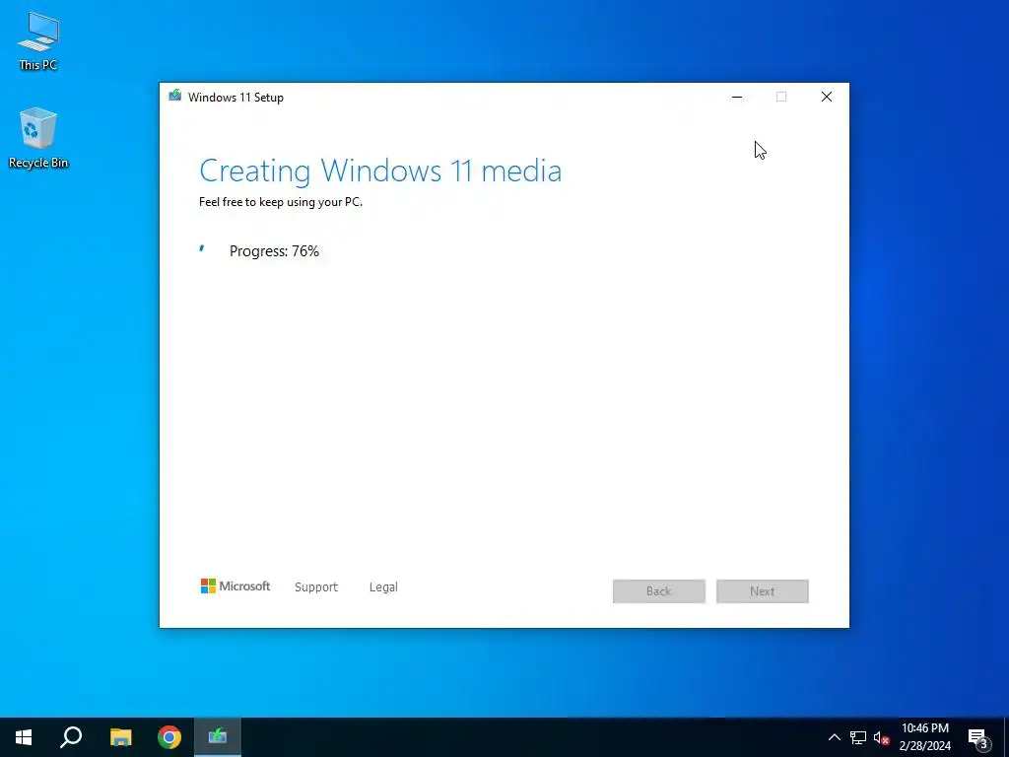1009x757 pixels.
Task: Click the disabled Next button
Action: (763, 591)
